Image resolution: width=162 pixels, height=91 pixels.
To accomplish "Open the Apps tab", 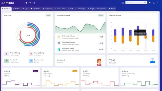I will (x=25, y=9).
